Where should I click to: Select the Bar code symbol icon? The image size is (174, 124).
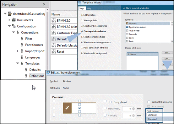127,34
